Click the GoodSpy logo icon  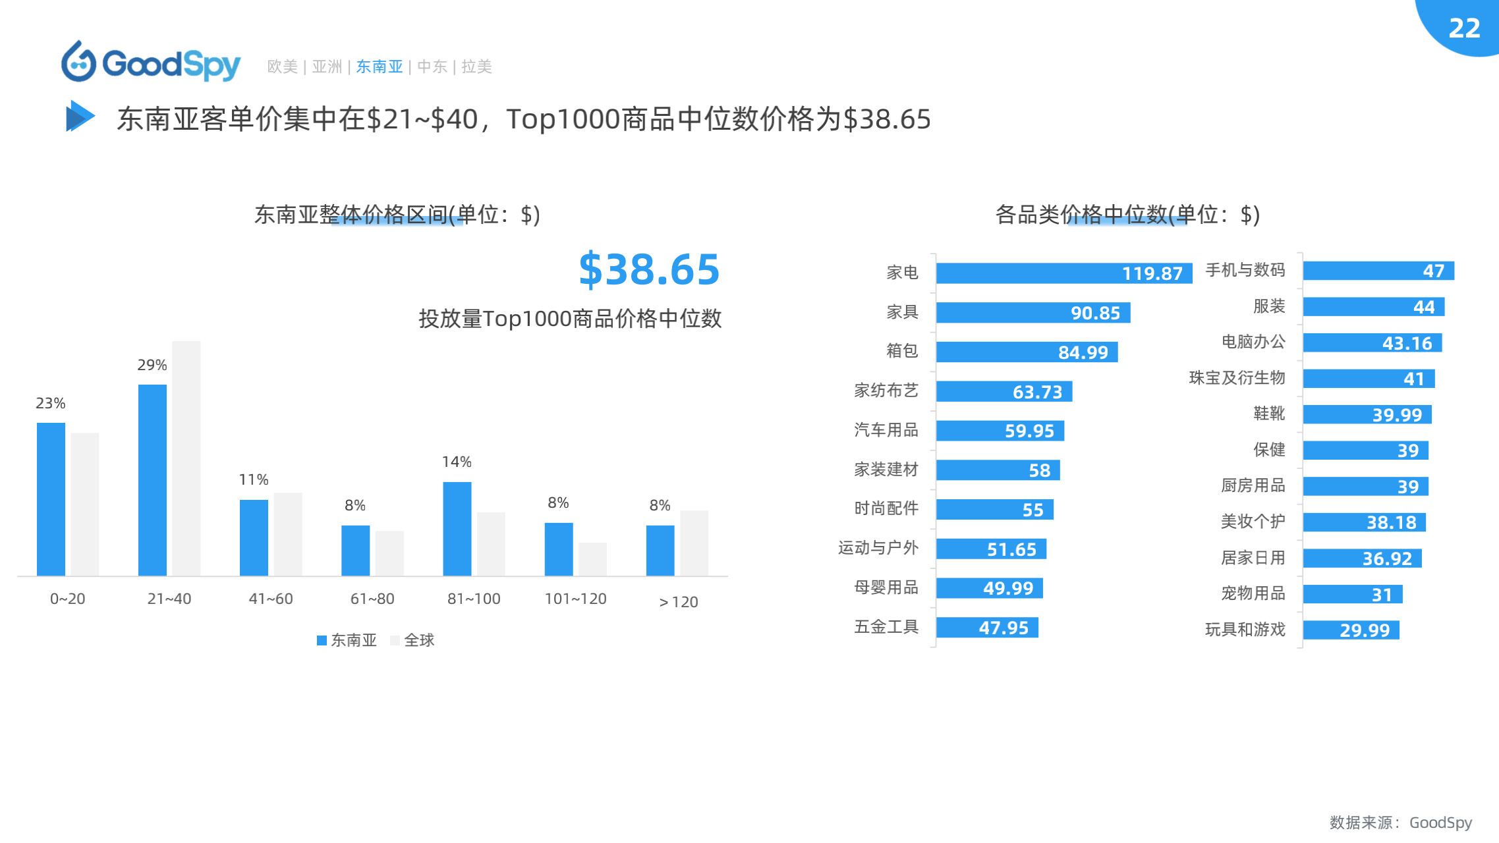pyautogui.click(x=79, y=62)
